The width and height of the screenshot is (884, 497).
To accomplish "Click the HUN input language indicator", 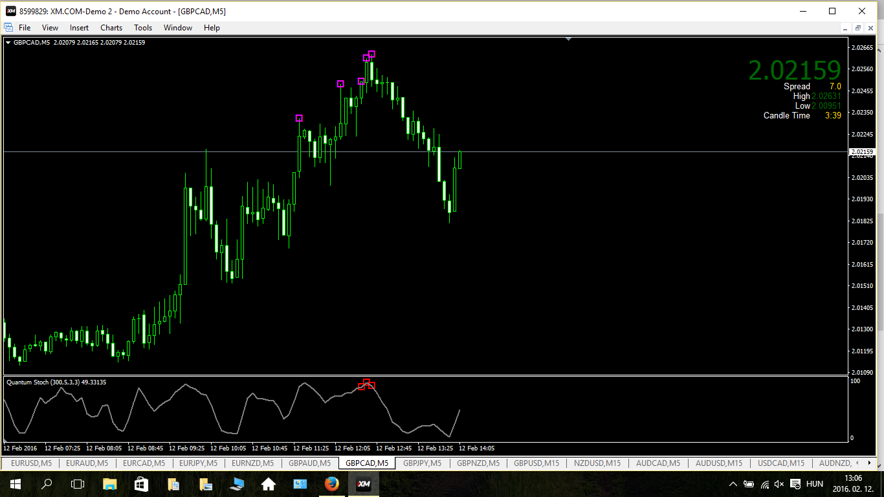I will pyautogui.click(x=814, y=484).
